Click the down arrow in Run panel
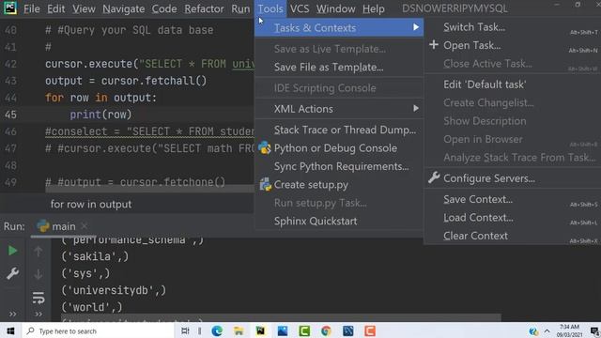601x338 pixels. tap(39, 274)
